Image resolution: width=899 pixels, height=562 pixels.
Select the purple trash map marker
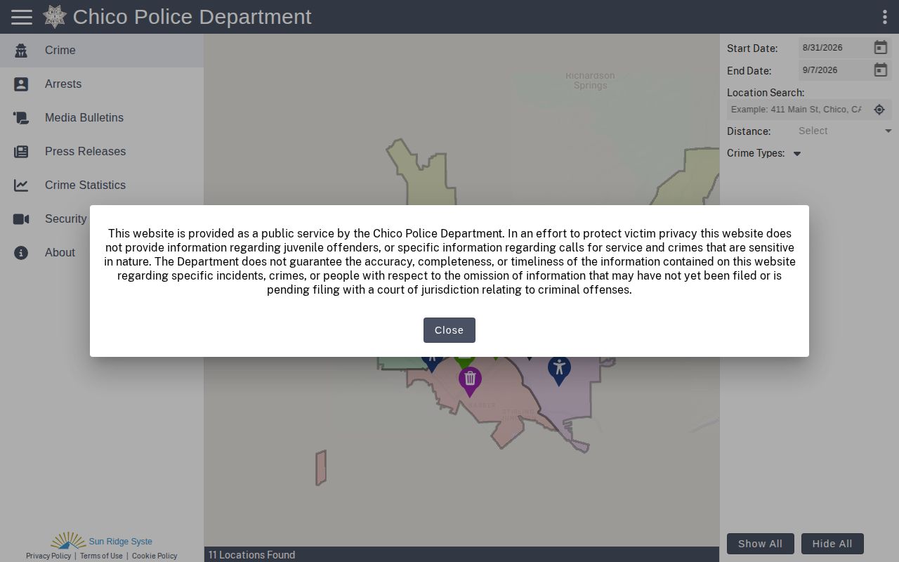(470, 381)
